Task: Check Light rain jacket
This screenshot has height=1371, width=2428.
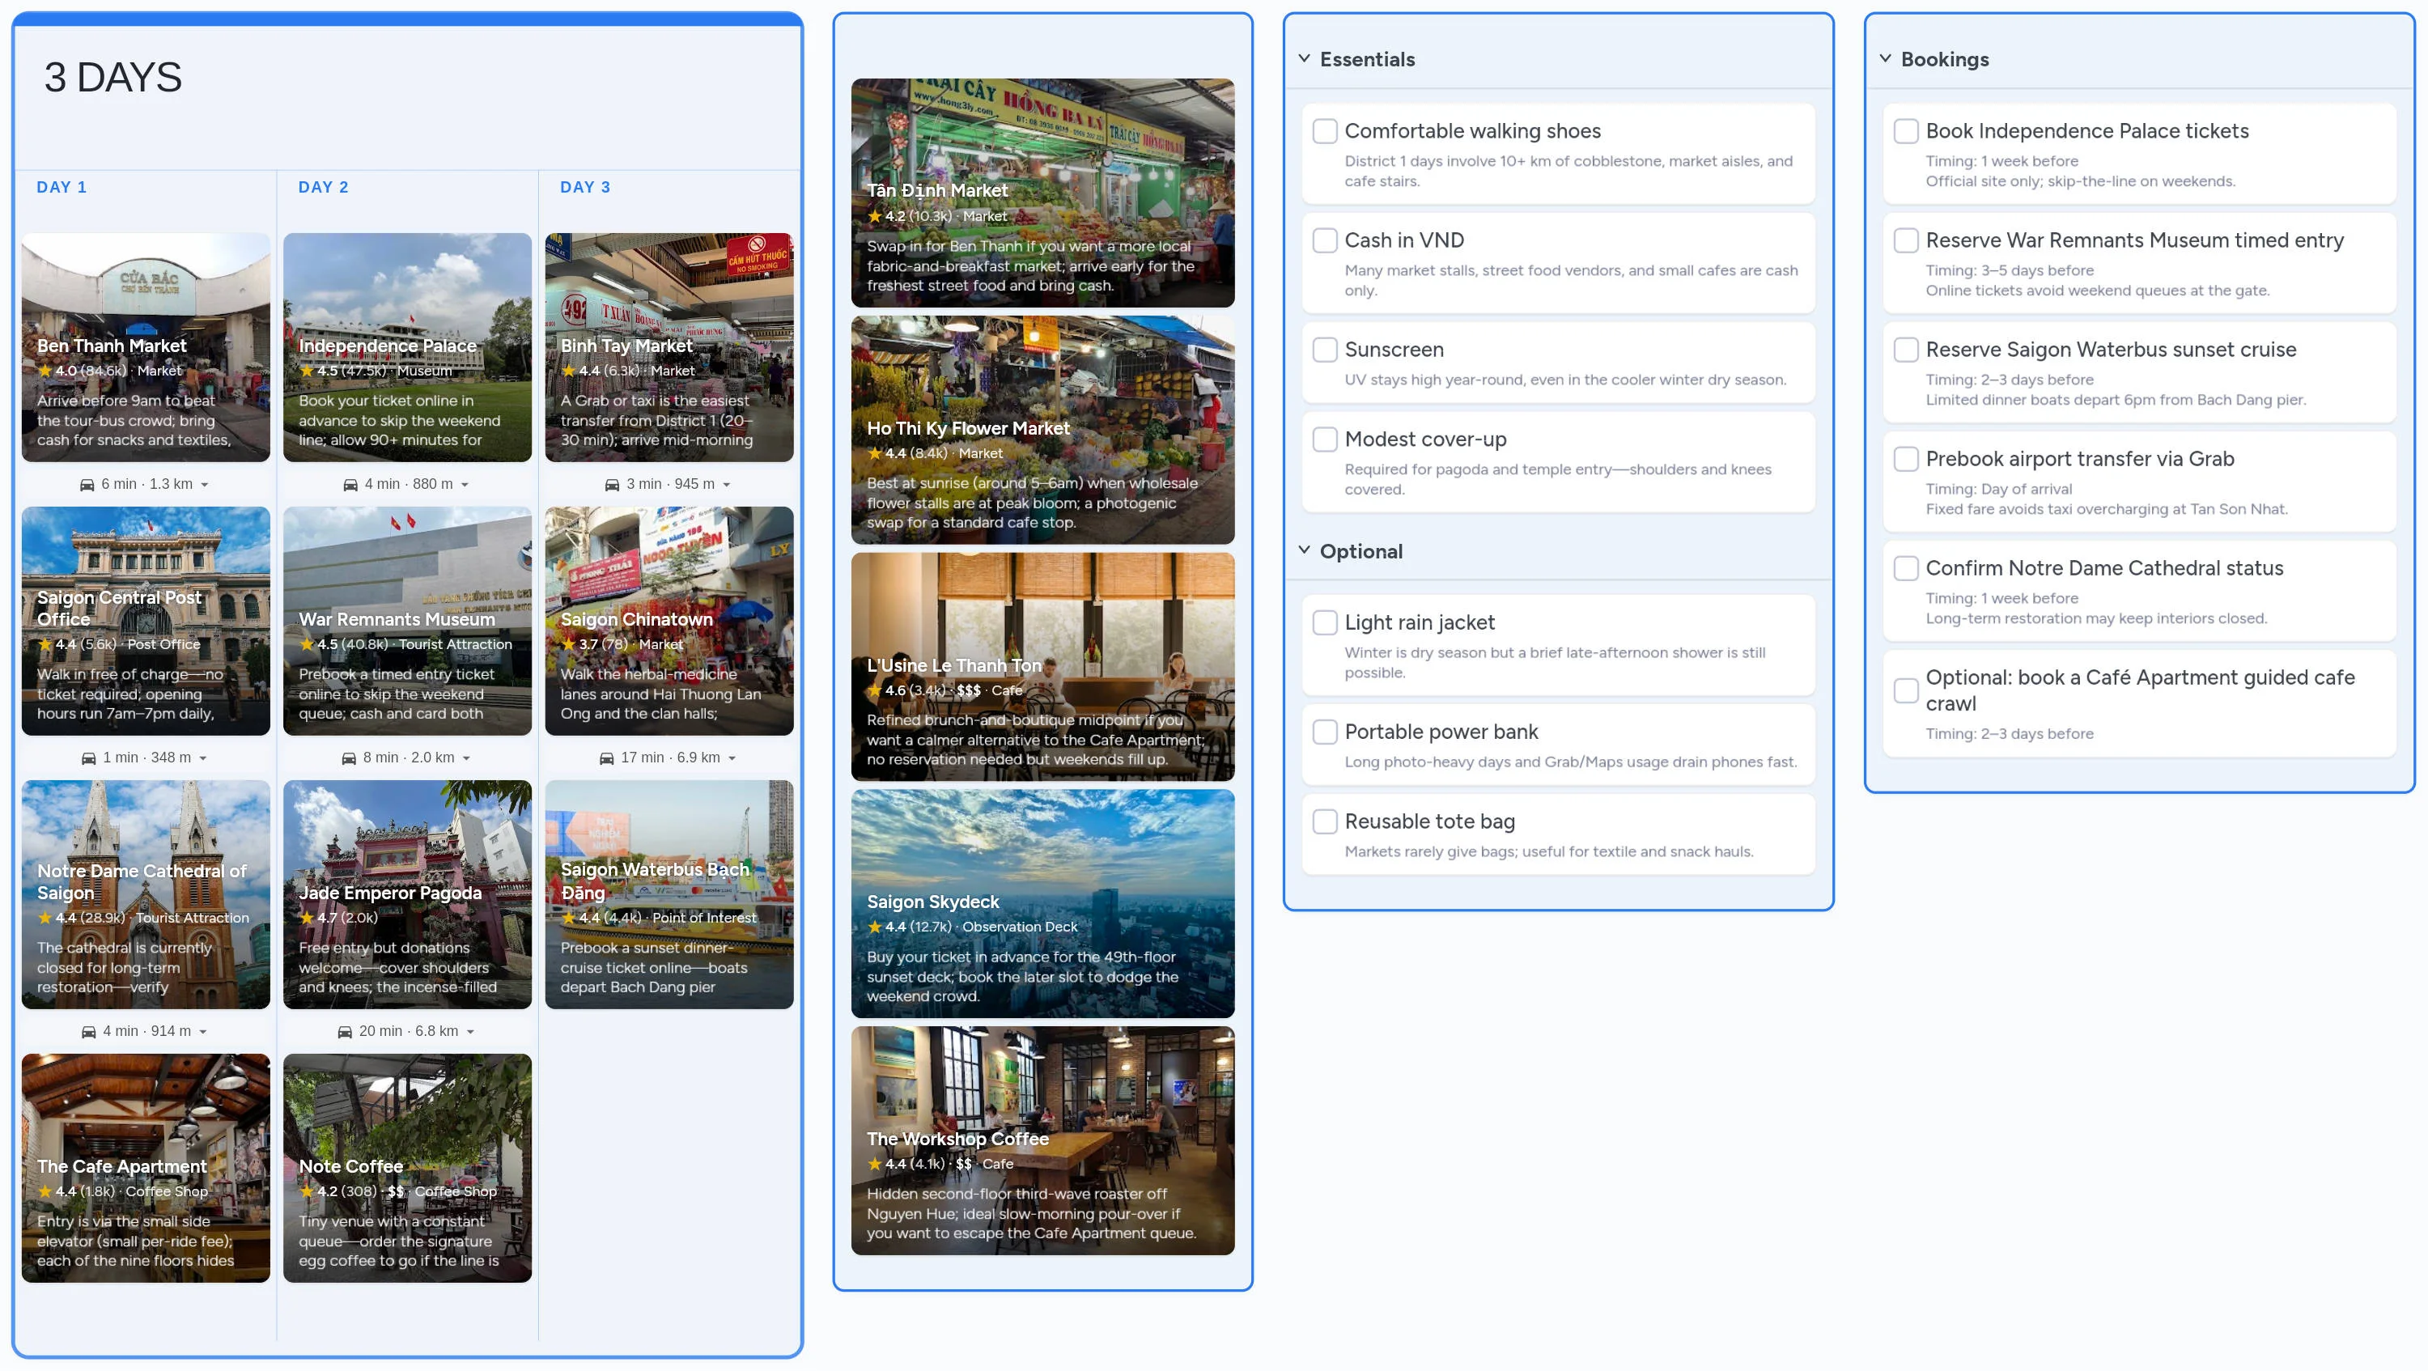Action: (1325, 623)
